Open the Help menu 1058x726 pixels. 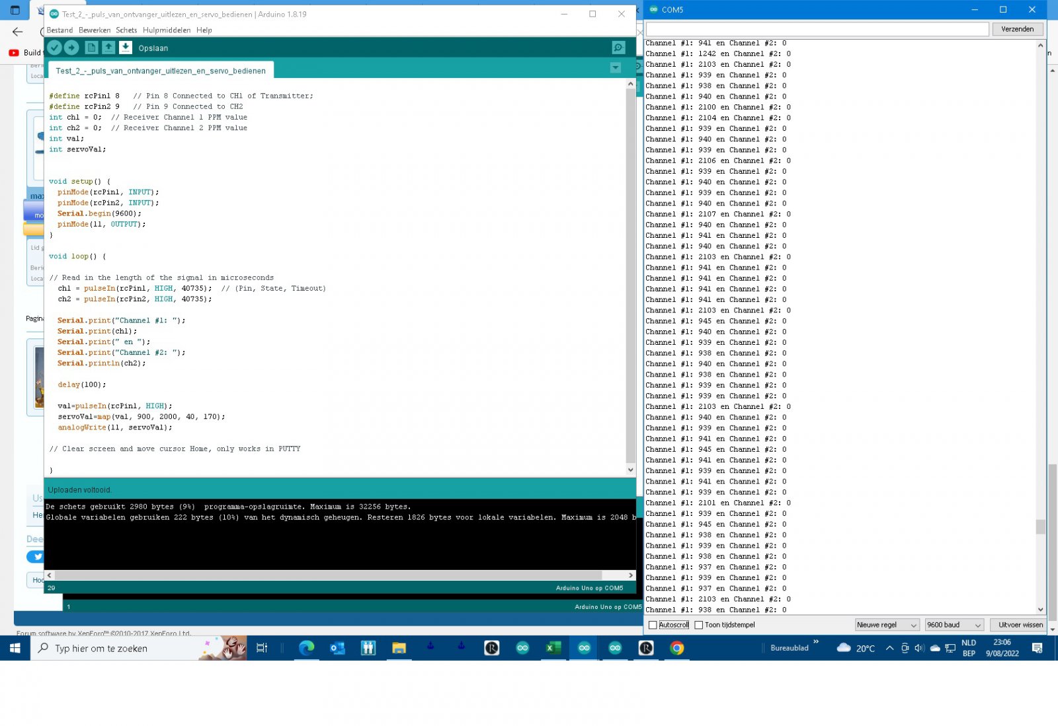(204, 30)
